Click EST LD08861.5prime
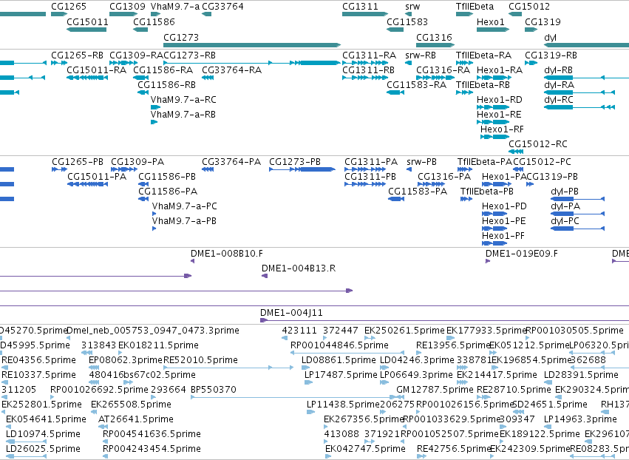 coord(339,360)
